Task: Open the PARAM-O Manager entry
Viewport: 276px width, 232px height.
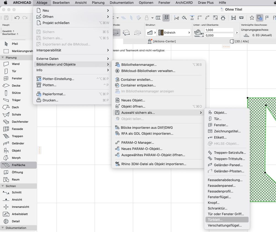Action: (158, 143)
